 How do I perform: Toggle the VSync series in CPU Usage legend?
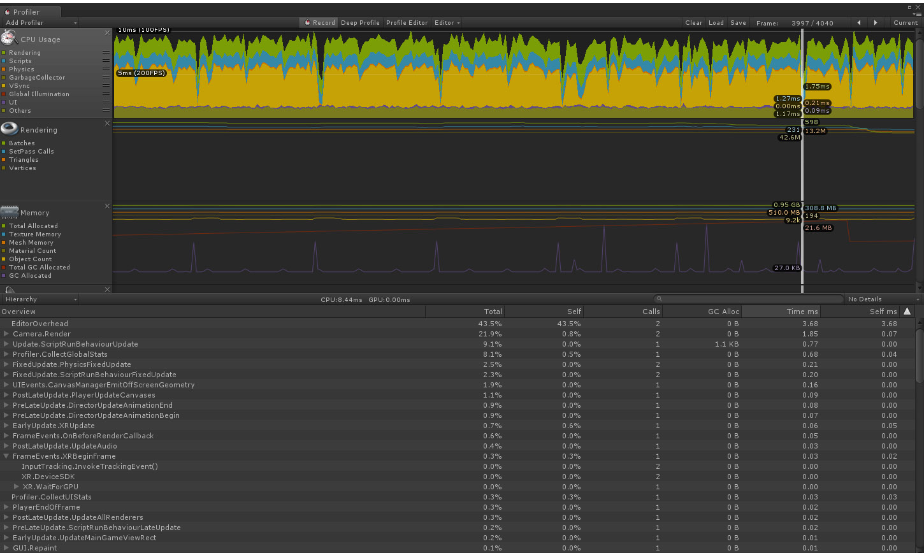click(5, 85)
